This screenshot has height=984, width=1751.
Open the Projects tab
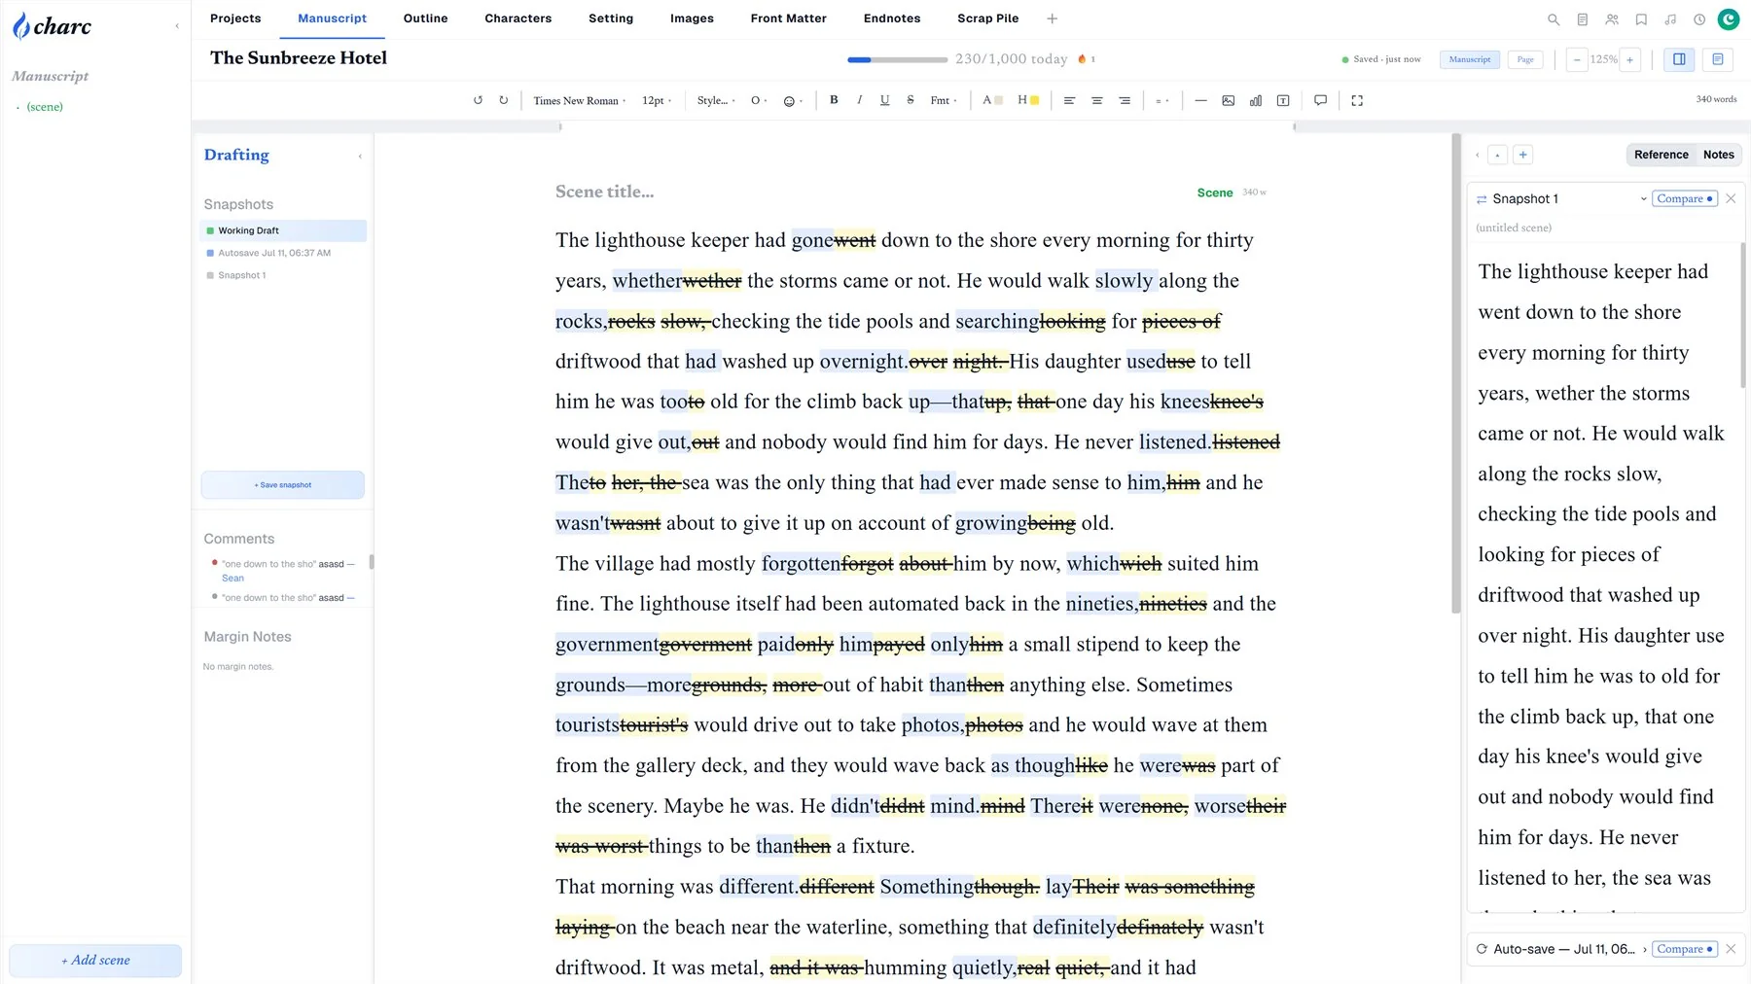click(x=235, y=18)
